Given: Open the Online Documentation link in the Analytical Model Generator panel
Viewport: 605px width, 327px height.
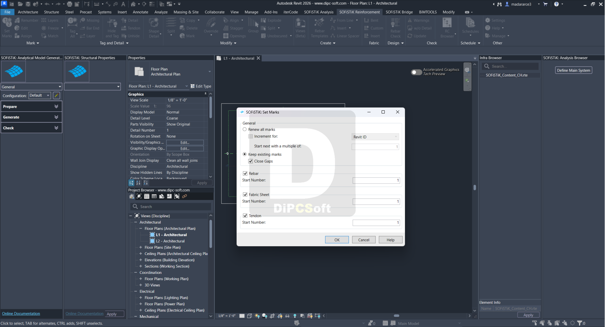Looking at the screenshot, I should coord(21,313).
